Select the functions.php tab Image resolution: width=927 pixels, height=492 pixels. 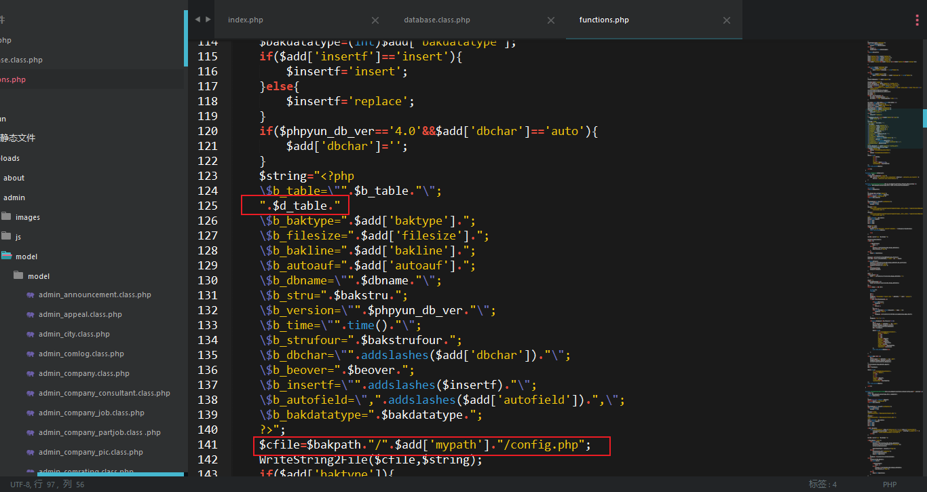tap(604, 20)
